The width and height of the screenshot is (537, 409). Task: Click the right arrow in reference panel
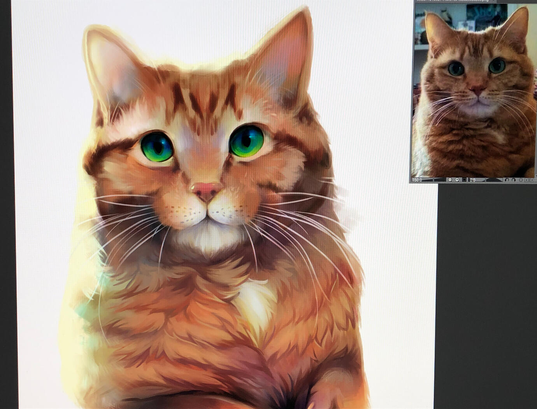pos(532,180)
